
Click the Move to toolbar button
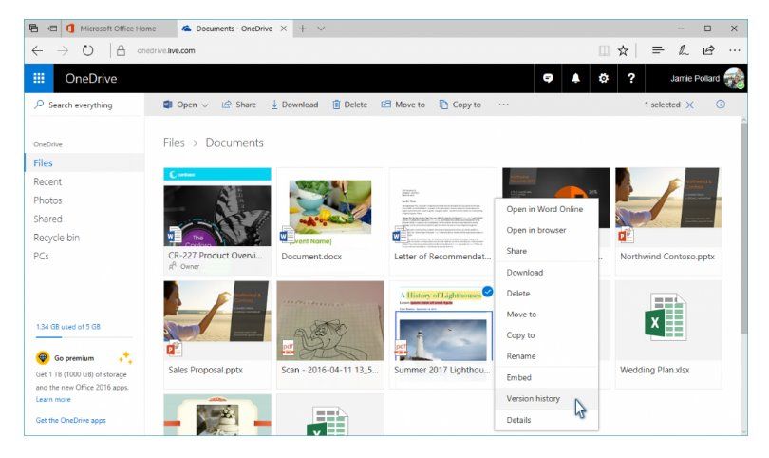pyautogui.click(x=403, y=105)
